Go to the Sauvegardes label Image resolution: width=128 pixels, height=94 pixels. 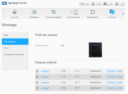click(x=92, y=17)
